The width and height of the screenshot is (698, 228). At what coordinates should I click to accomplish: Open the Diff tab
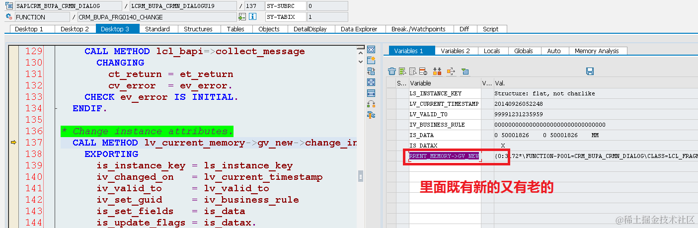pos(464,29)
